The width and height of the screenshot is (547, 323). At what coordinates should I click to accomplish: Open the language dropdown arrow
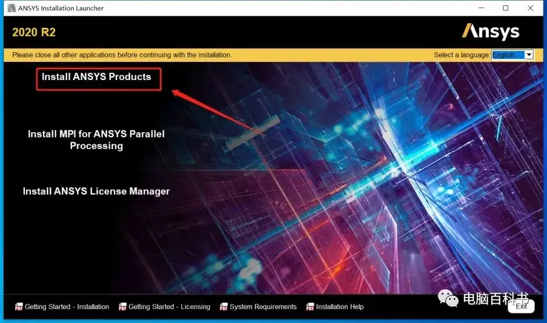click(529, 55)
